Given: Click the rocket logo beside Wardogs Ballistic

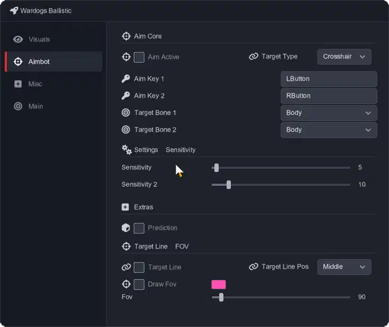Looking at the screenshot, I should (x=14, y=11).
